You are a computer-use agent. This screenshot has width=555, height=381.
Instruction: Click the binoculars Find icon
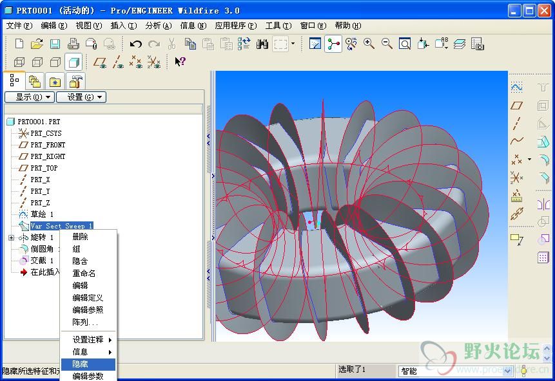point(262,44)
